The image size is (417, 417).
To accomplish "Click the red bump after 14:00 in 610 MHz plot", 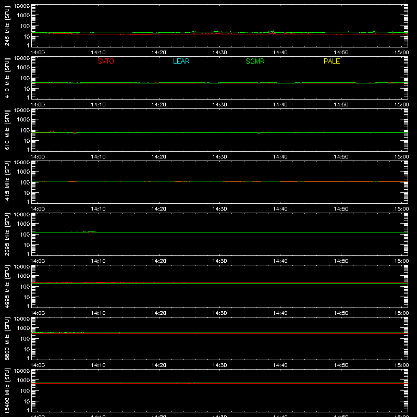I will click(52, 131).
